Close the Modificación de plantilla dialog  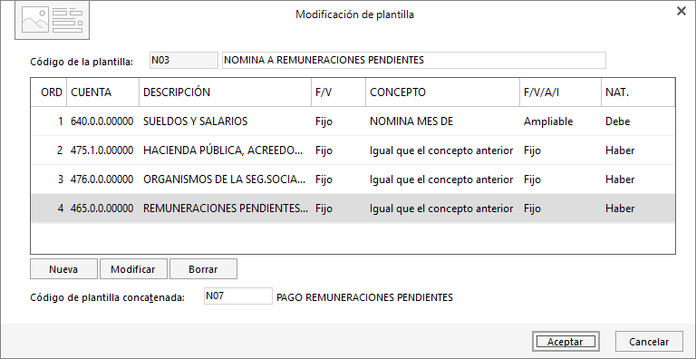[x=681, y=12]
